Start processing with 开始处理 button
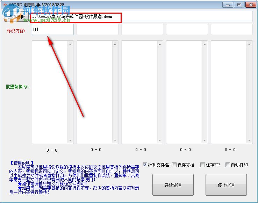The image size is (258, 203). (x=173, y=185)
